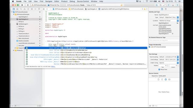Open ViewController.m in the navigator
193x108 pixels.
click(24, 36)
